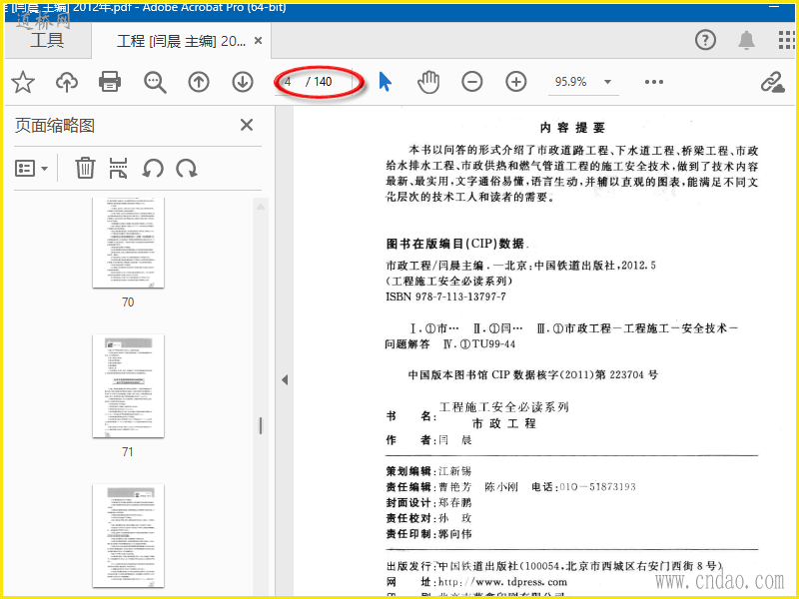Open the zoom level dropdown arrow
This screenshot has height=599, width=799.
tap(607, 82)
